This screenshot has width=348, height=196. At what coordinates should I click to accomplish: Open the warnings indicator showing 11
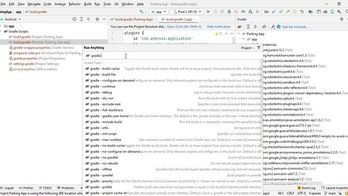219,34
